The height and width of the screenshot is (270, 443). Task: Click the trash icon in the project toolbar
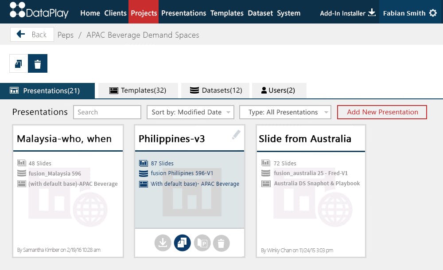point(38,63)
